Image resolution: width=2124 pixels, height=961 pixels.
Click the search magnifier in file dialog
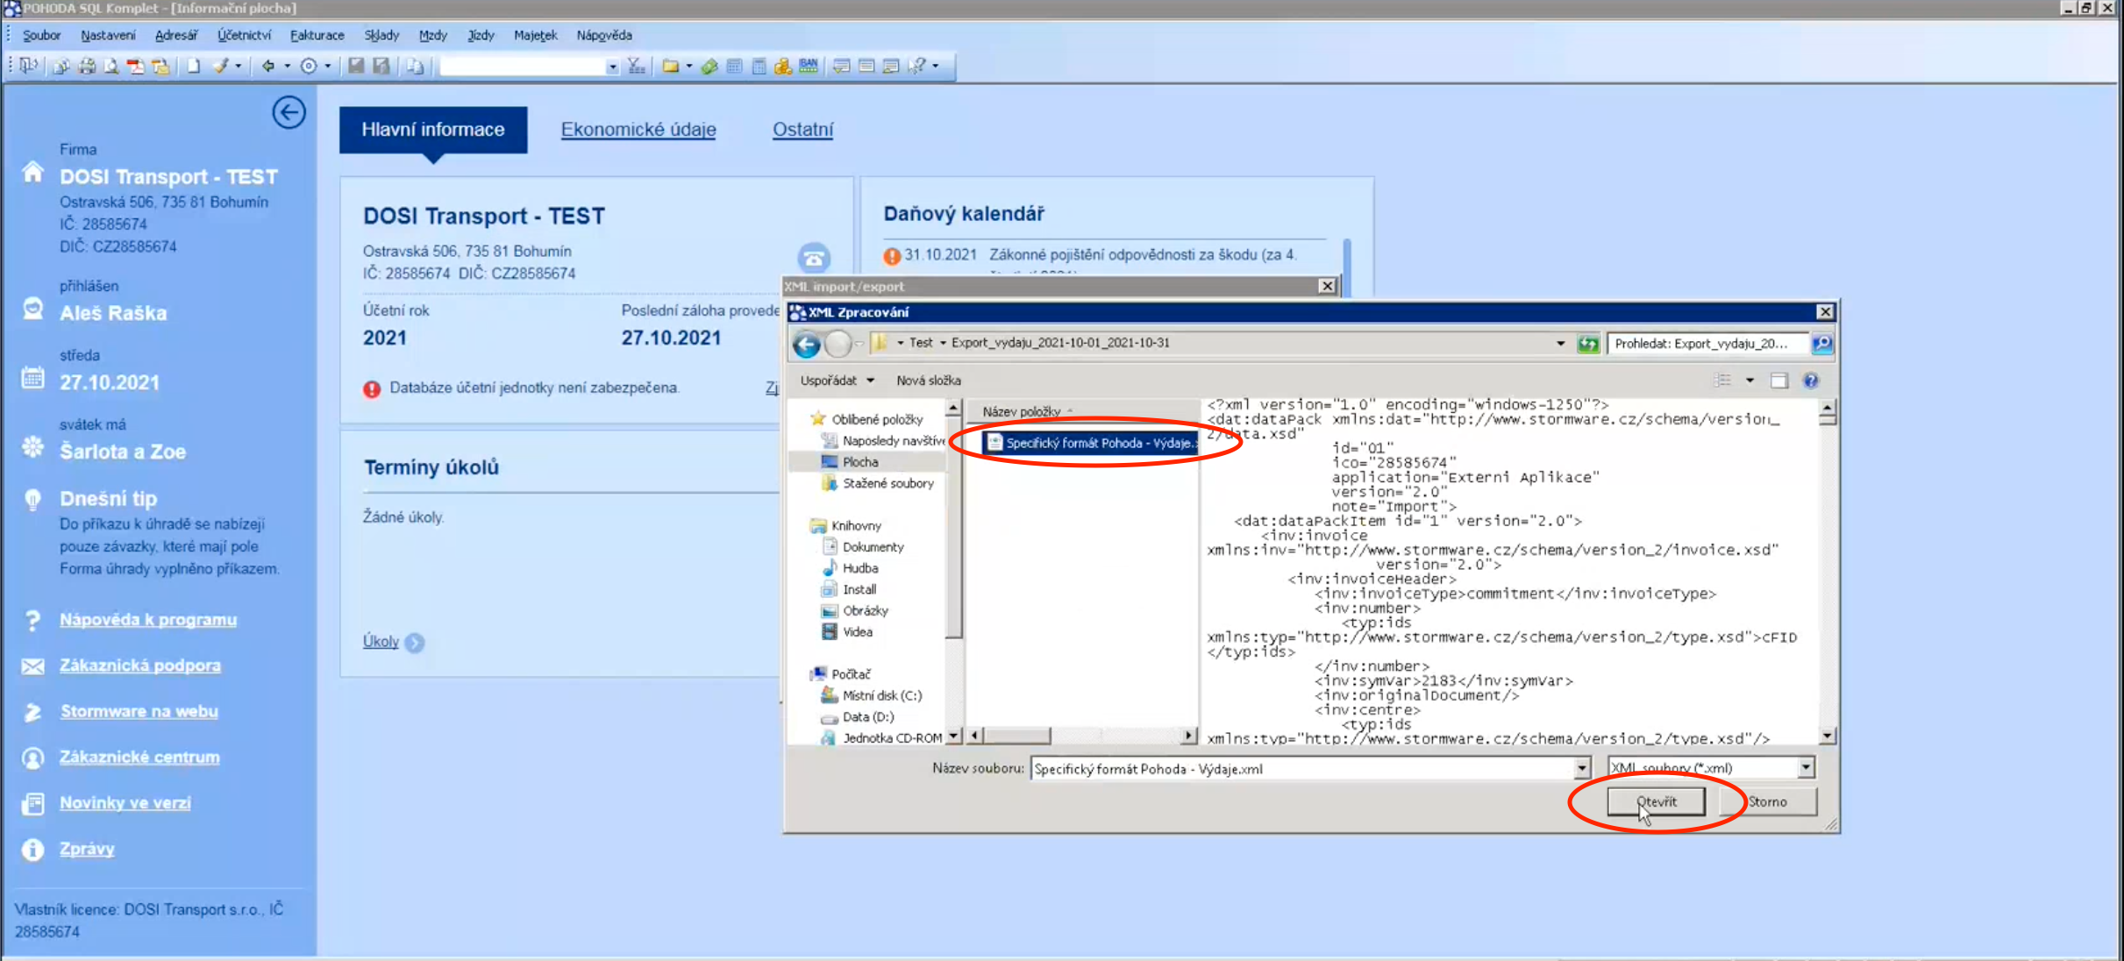1822,344
